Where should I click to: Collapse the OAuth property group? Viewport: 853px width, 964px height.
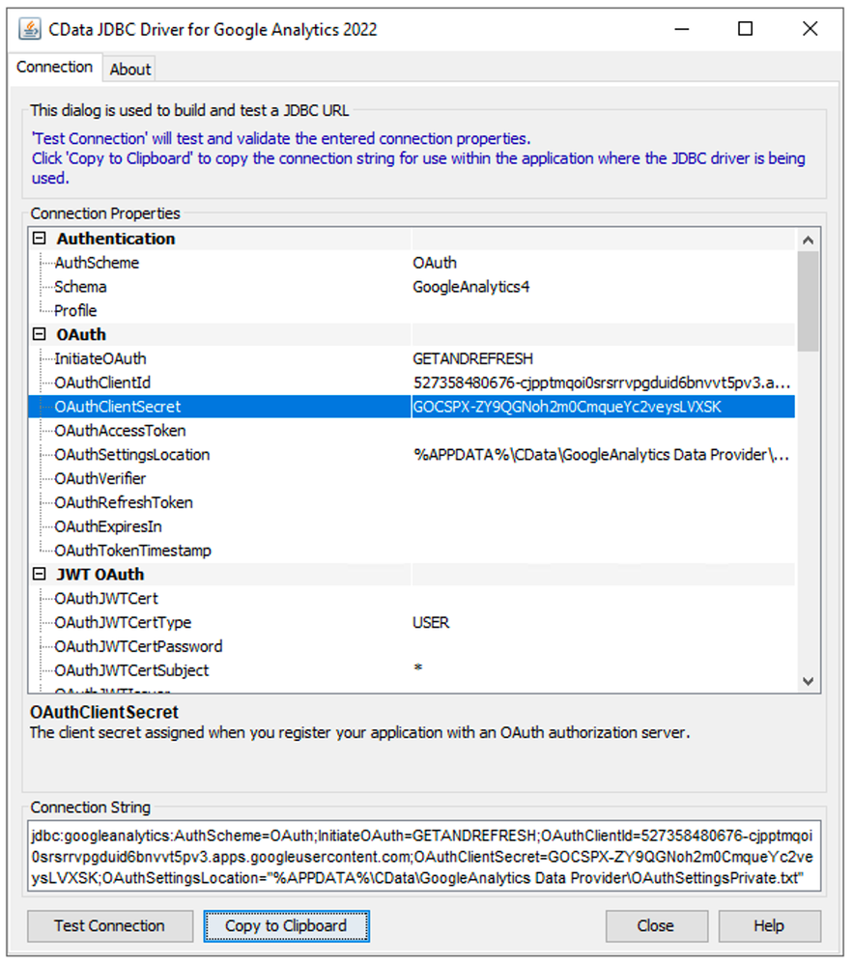coord(40,335)
